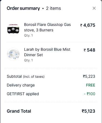Open the gas stove product thumbnail
The height and width of the screenshot is (123, 102).
13,29
